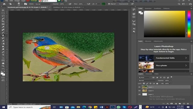The width and height of the screenshot is (193, 109).
Task: Open Fix a photo tutorials
Action: click(x=164, y=65)
